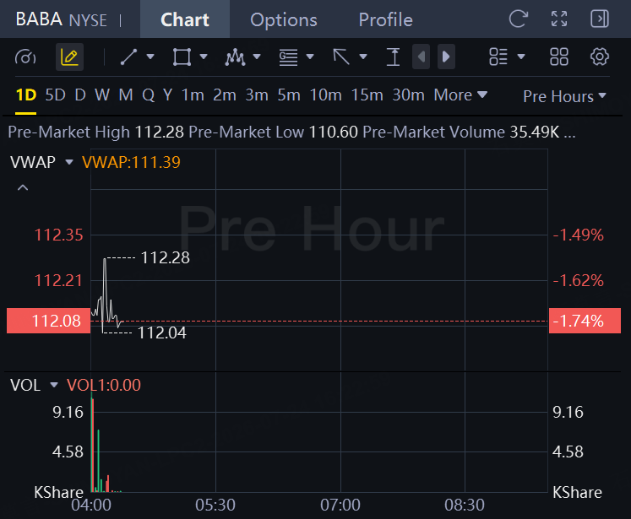Collapse the side panel icon

(599, 19)
